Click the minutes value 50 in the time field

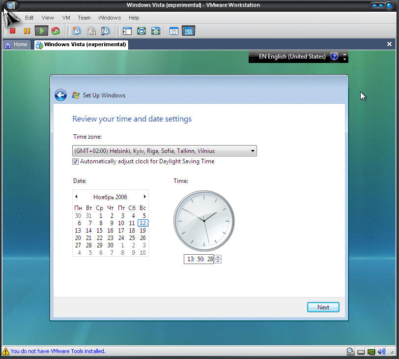200,259
